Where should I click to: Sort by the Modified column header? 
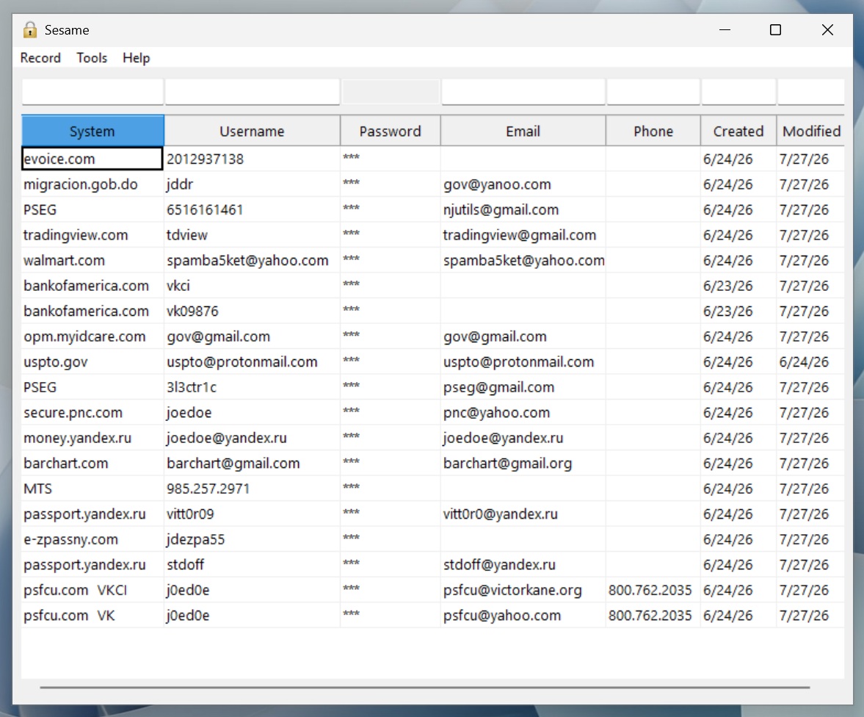point(810,131)
